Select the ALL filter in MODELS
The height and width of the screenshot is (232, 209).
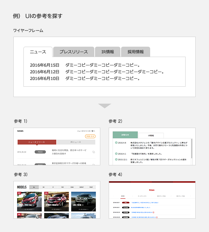pyautogui.click(x=34, y=187)
